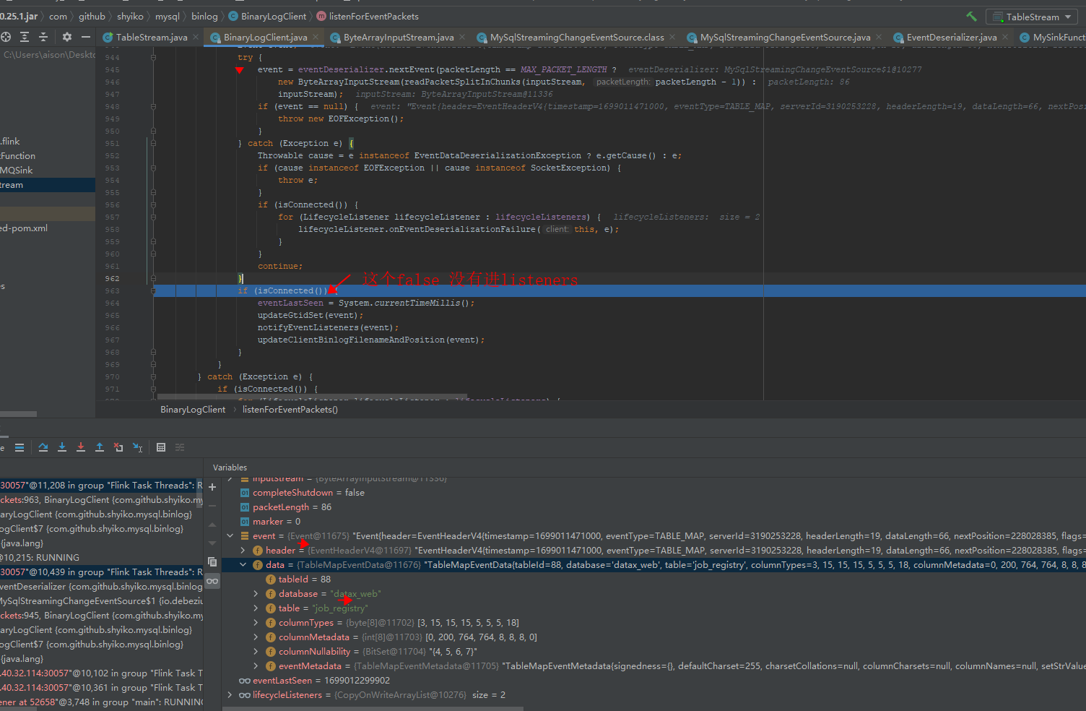The height and width of the screenshot is (711, 1086).
Task: Expand the 'table' variable node
Action: point(256,608)
